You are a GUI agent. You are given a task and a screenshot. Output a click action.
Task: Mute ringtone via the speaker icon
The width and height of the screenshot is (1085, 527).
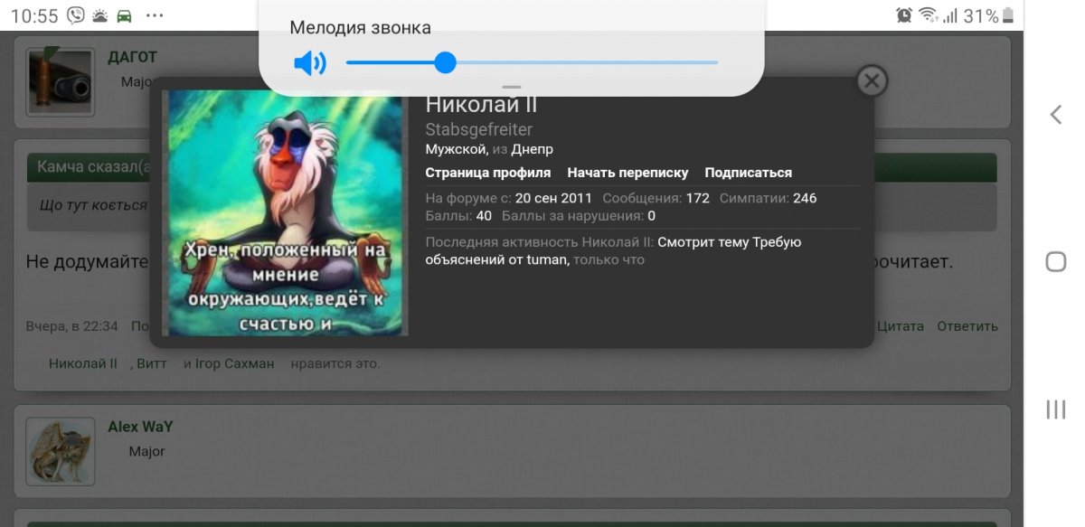coord(309,62)
